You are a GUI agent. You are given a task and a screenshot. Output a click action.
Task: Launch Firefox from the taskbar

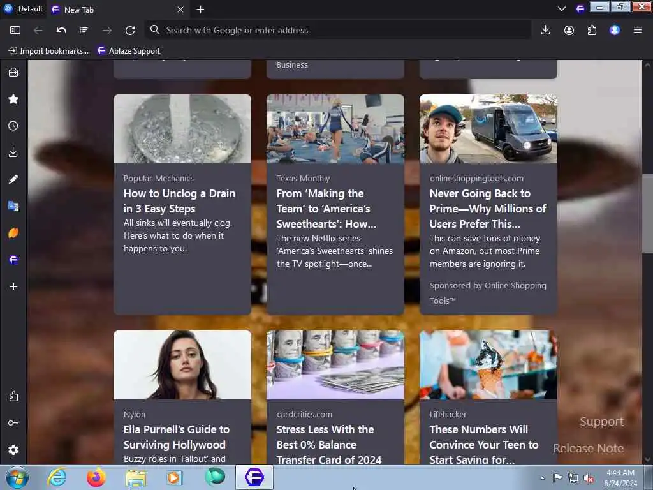pos(96,477)
